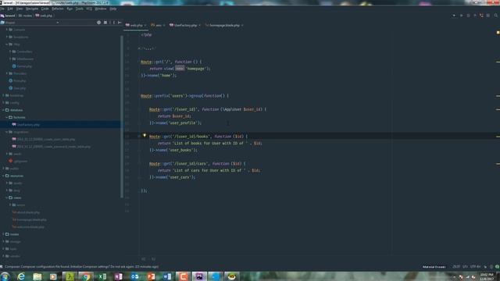Collapse the views folder
The width and height of the screenshot is (500, 281).
[7, 197]
